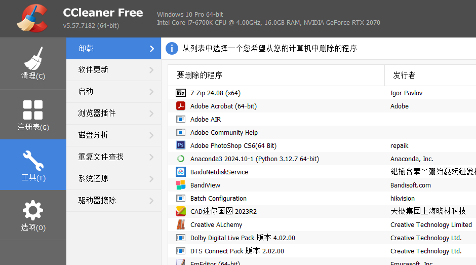Open the 磁盘分析 disk analyzer tab
The height and width of the screenshot is (265, 476).
(113, 135)
